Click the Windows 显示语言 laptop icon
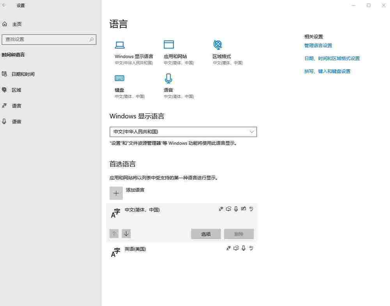This screenshot has width=390, height=306. tap(120, 45)
